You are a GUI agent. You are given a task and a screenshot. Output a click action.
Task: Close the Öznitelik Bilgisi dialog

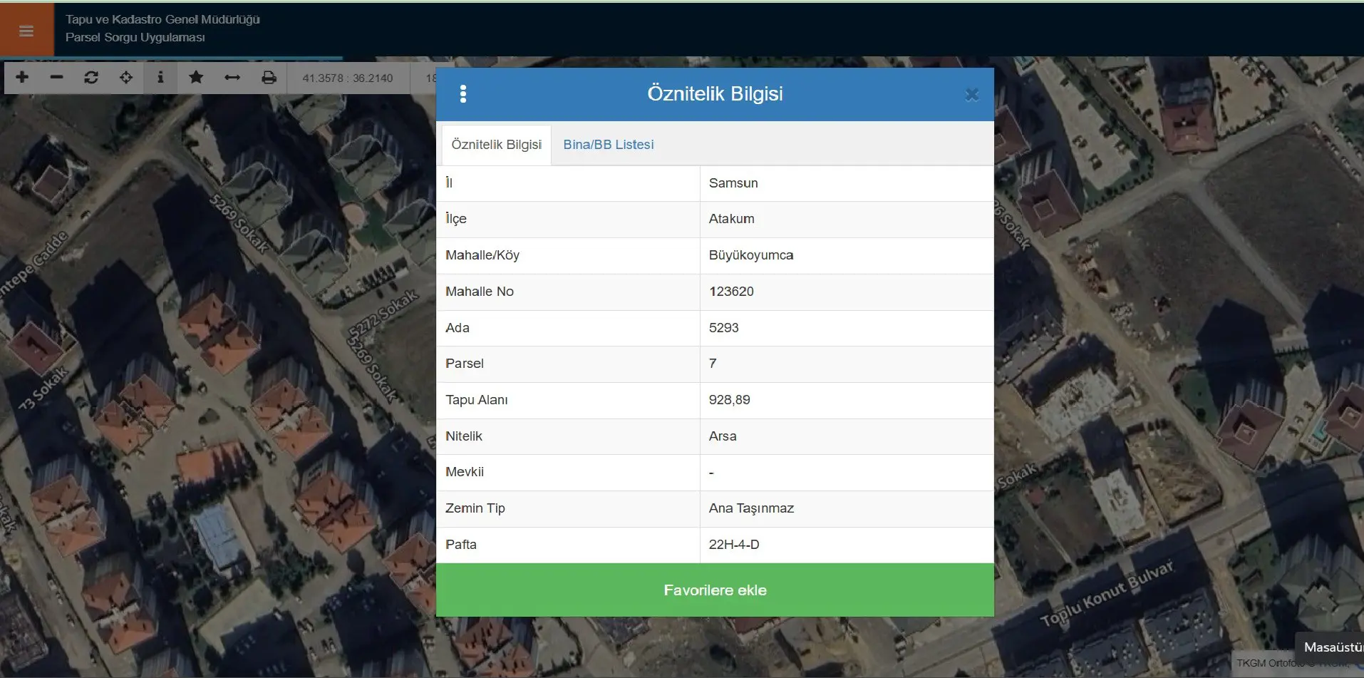(x=971, y=95)
